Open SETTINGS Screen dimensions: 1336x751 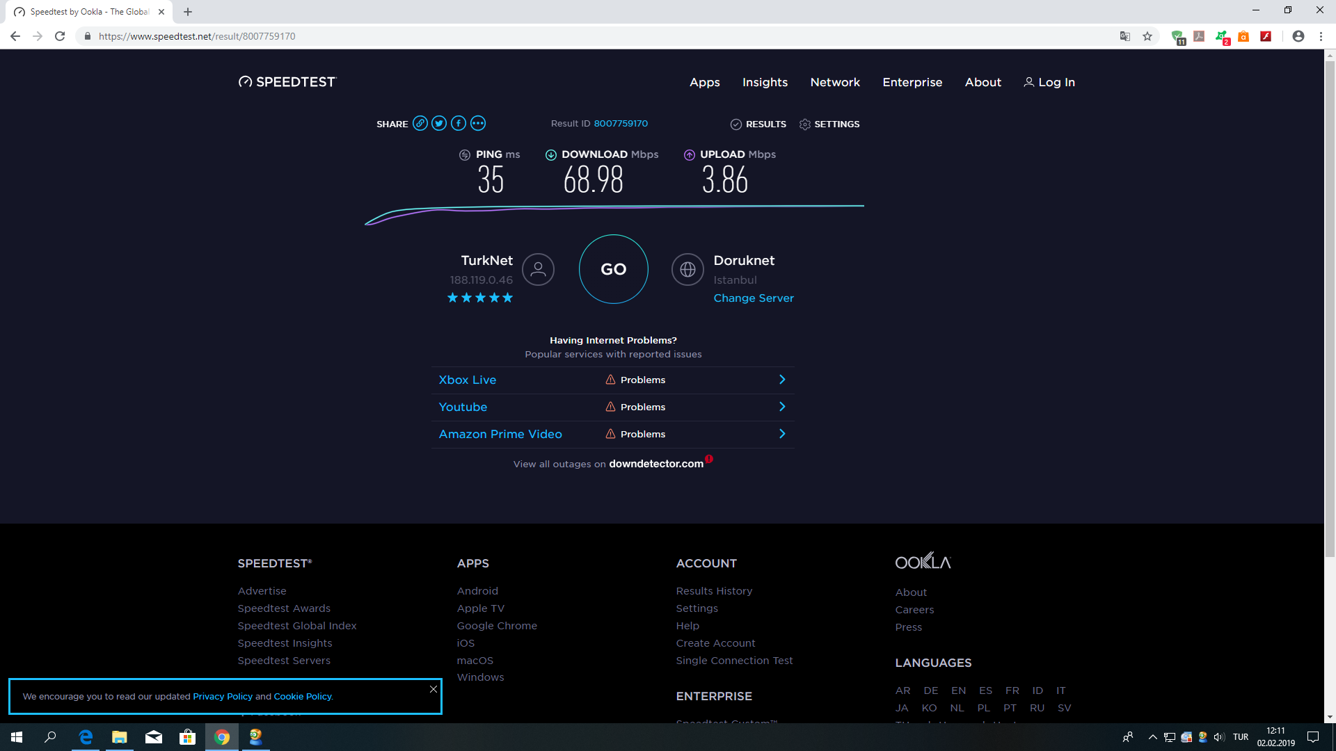829,124
